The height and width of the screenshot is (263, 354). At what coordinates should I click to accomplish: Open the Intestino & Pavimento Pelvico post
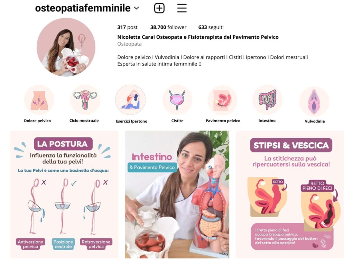tap(177, 194)
